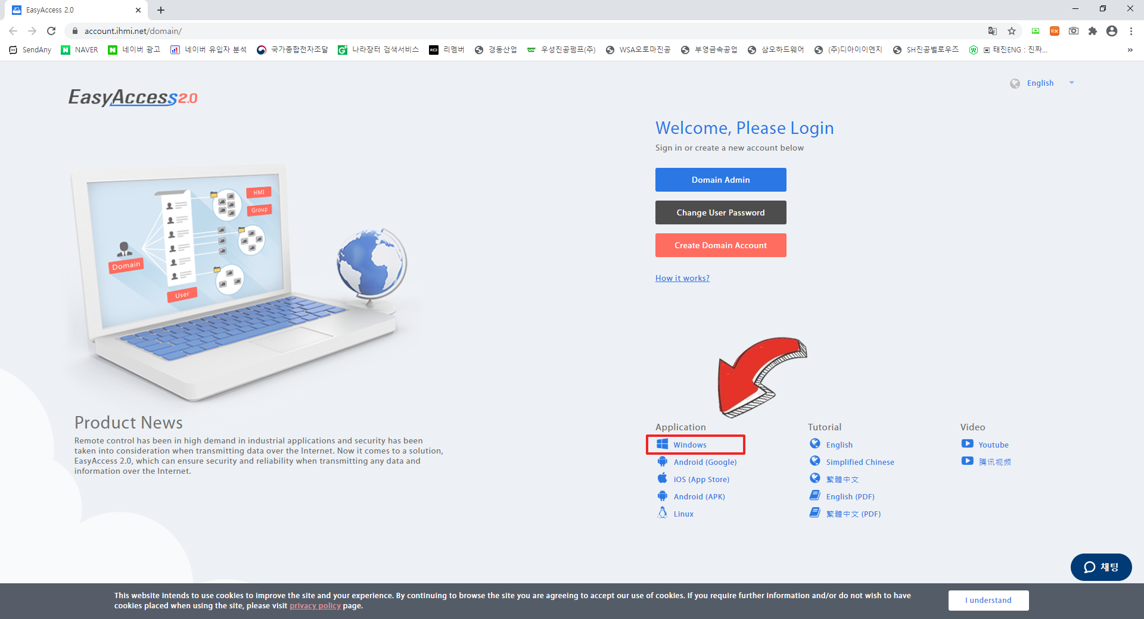Click the Android (Google) robot icon

coord(662,462)
